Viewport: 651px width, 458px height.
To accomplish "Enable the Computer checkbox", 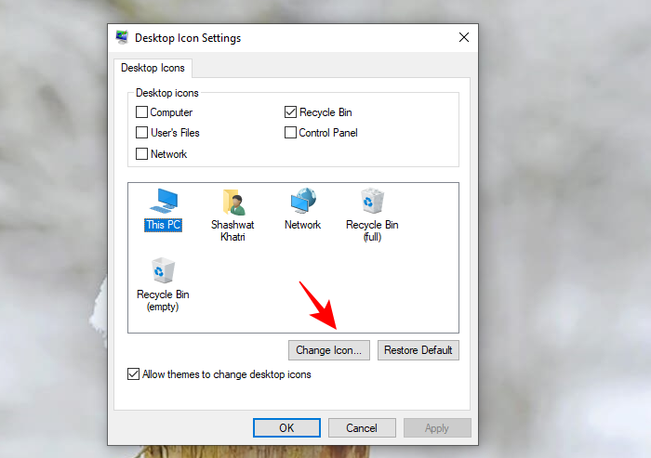I will (x=142, y=112).
